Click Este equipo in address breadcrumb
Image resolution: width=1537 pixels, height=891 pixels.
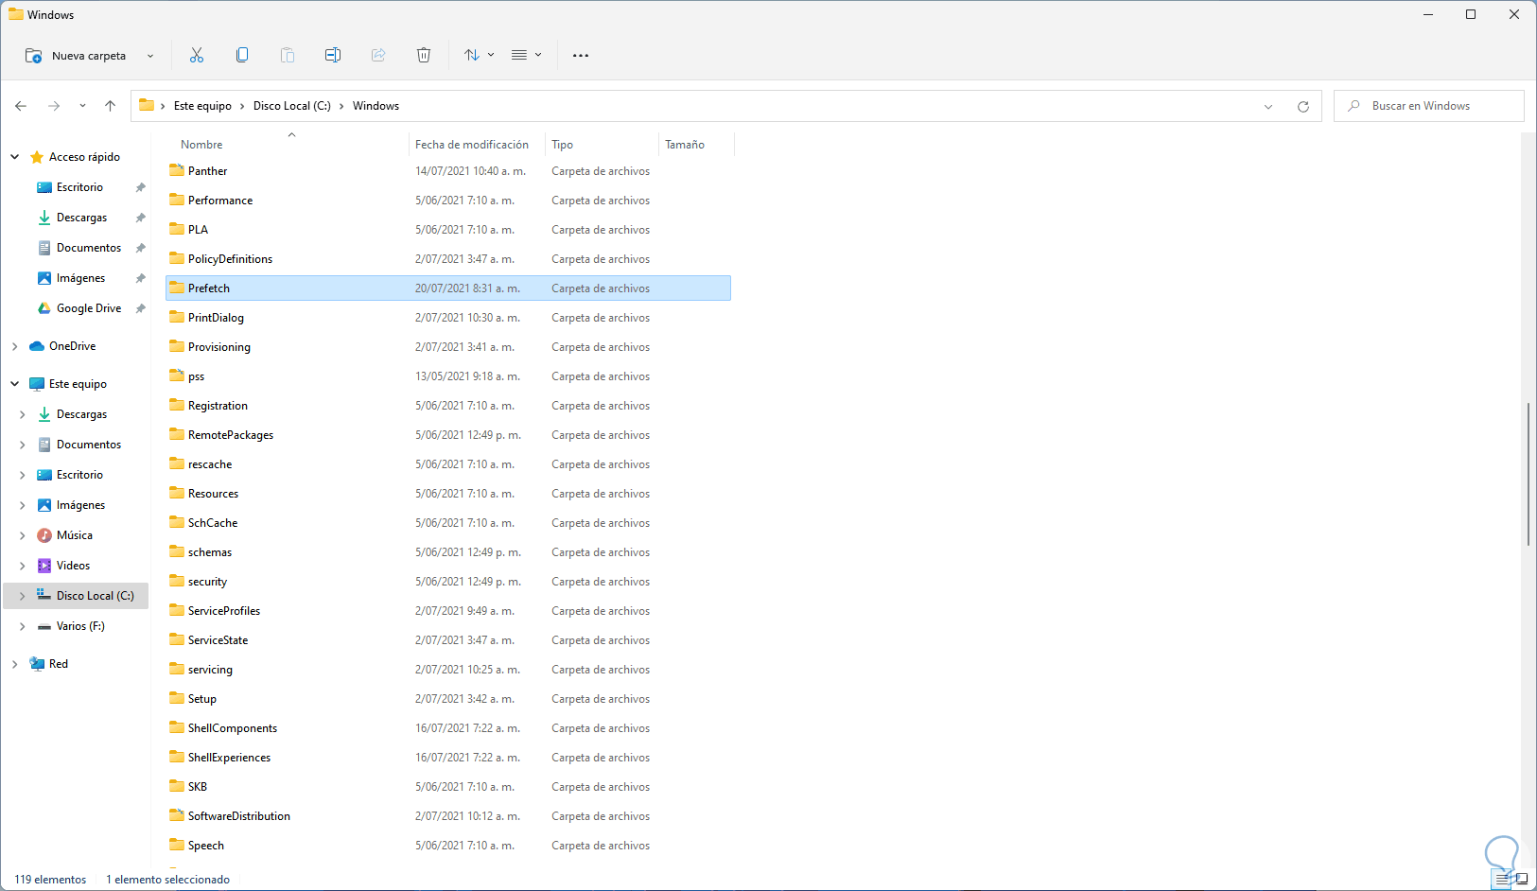pos(202,106)
